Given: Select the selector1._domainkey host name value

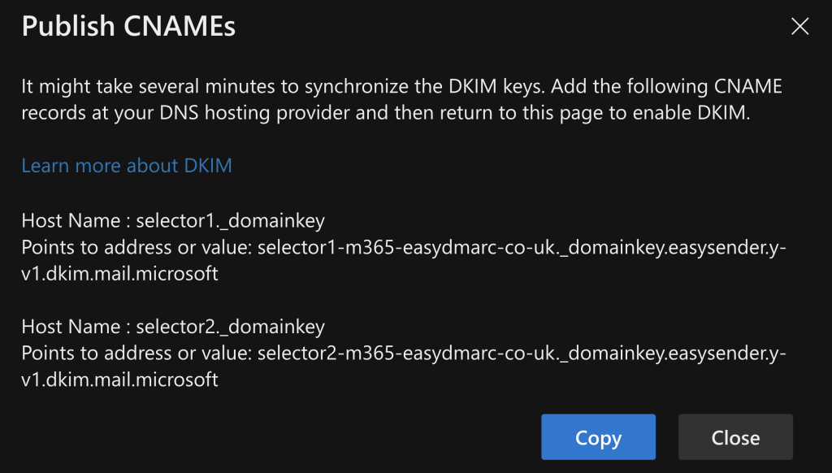Looking at the screenshot, I should pos(231,220).
